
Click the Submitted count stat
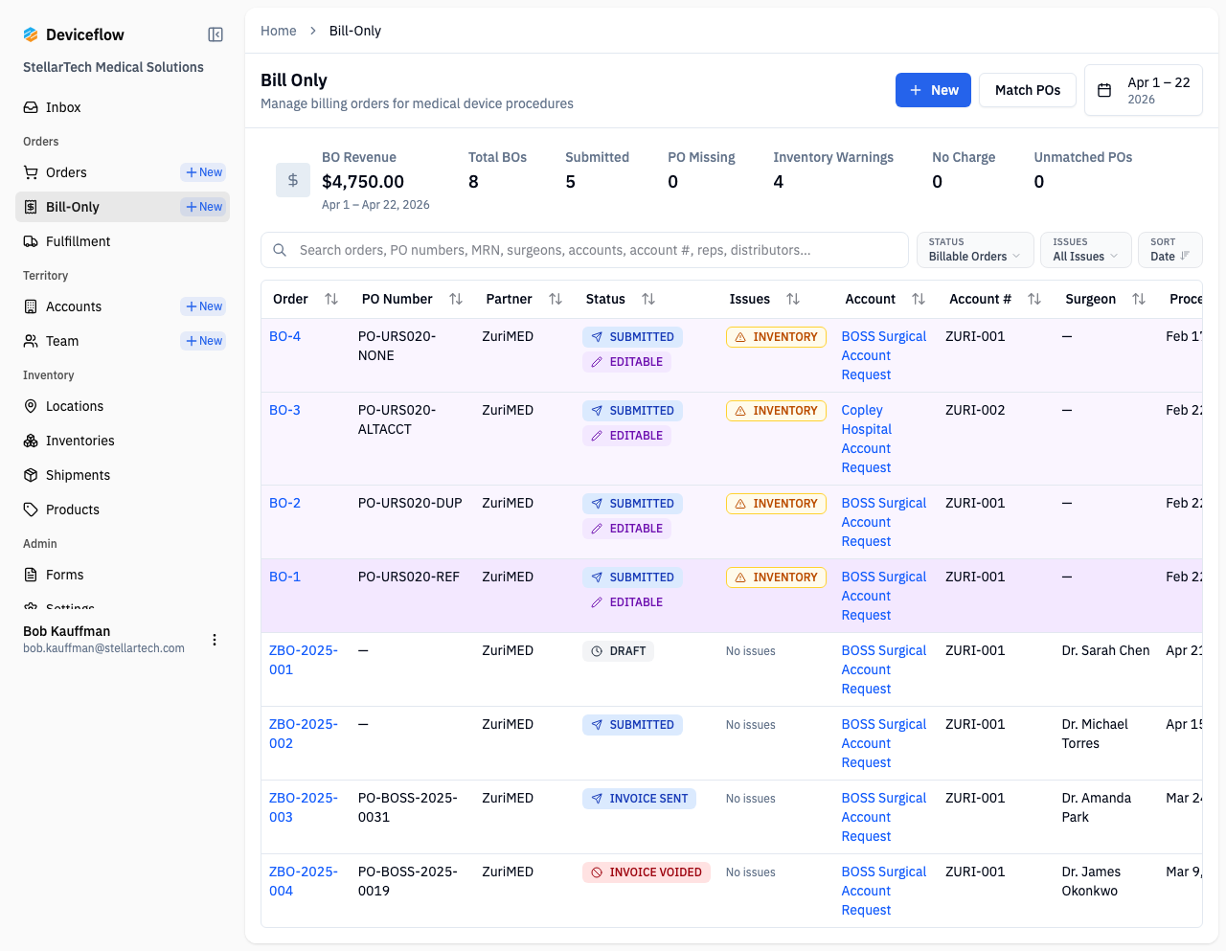(x=597, y=170)
